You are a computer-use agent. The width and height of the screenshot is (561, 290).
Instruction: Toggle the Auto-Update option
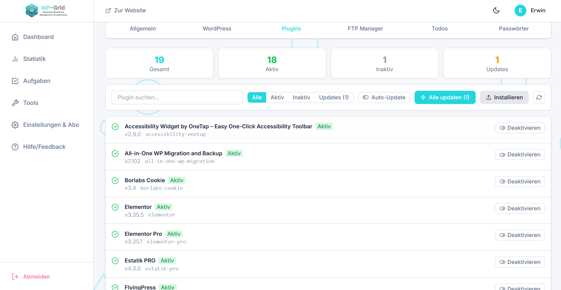pos(384,98)
